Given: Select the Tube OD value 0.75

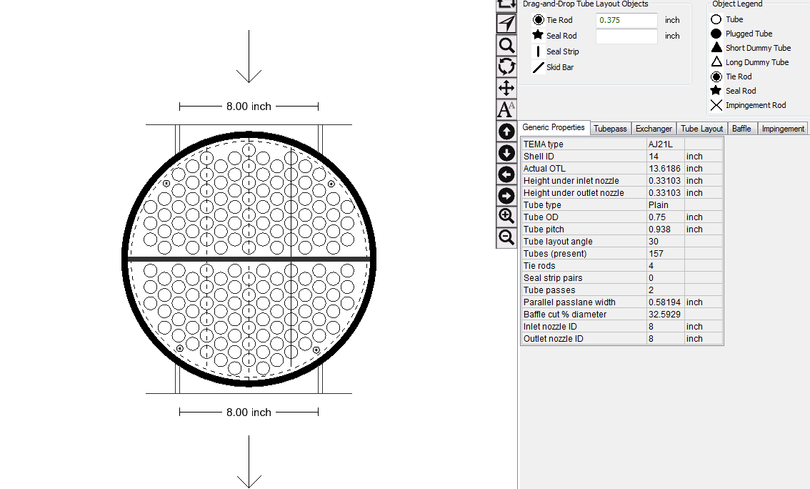Looking at the screenshot, I should pyautogui.click(x=666, y=217).
